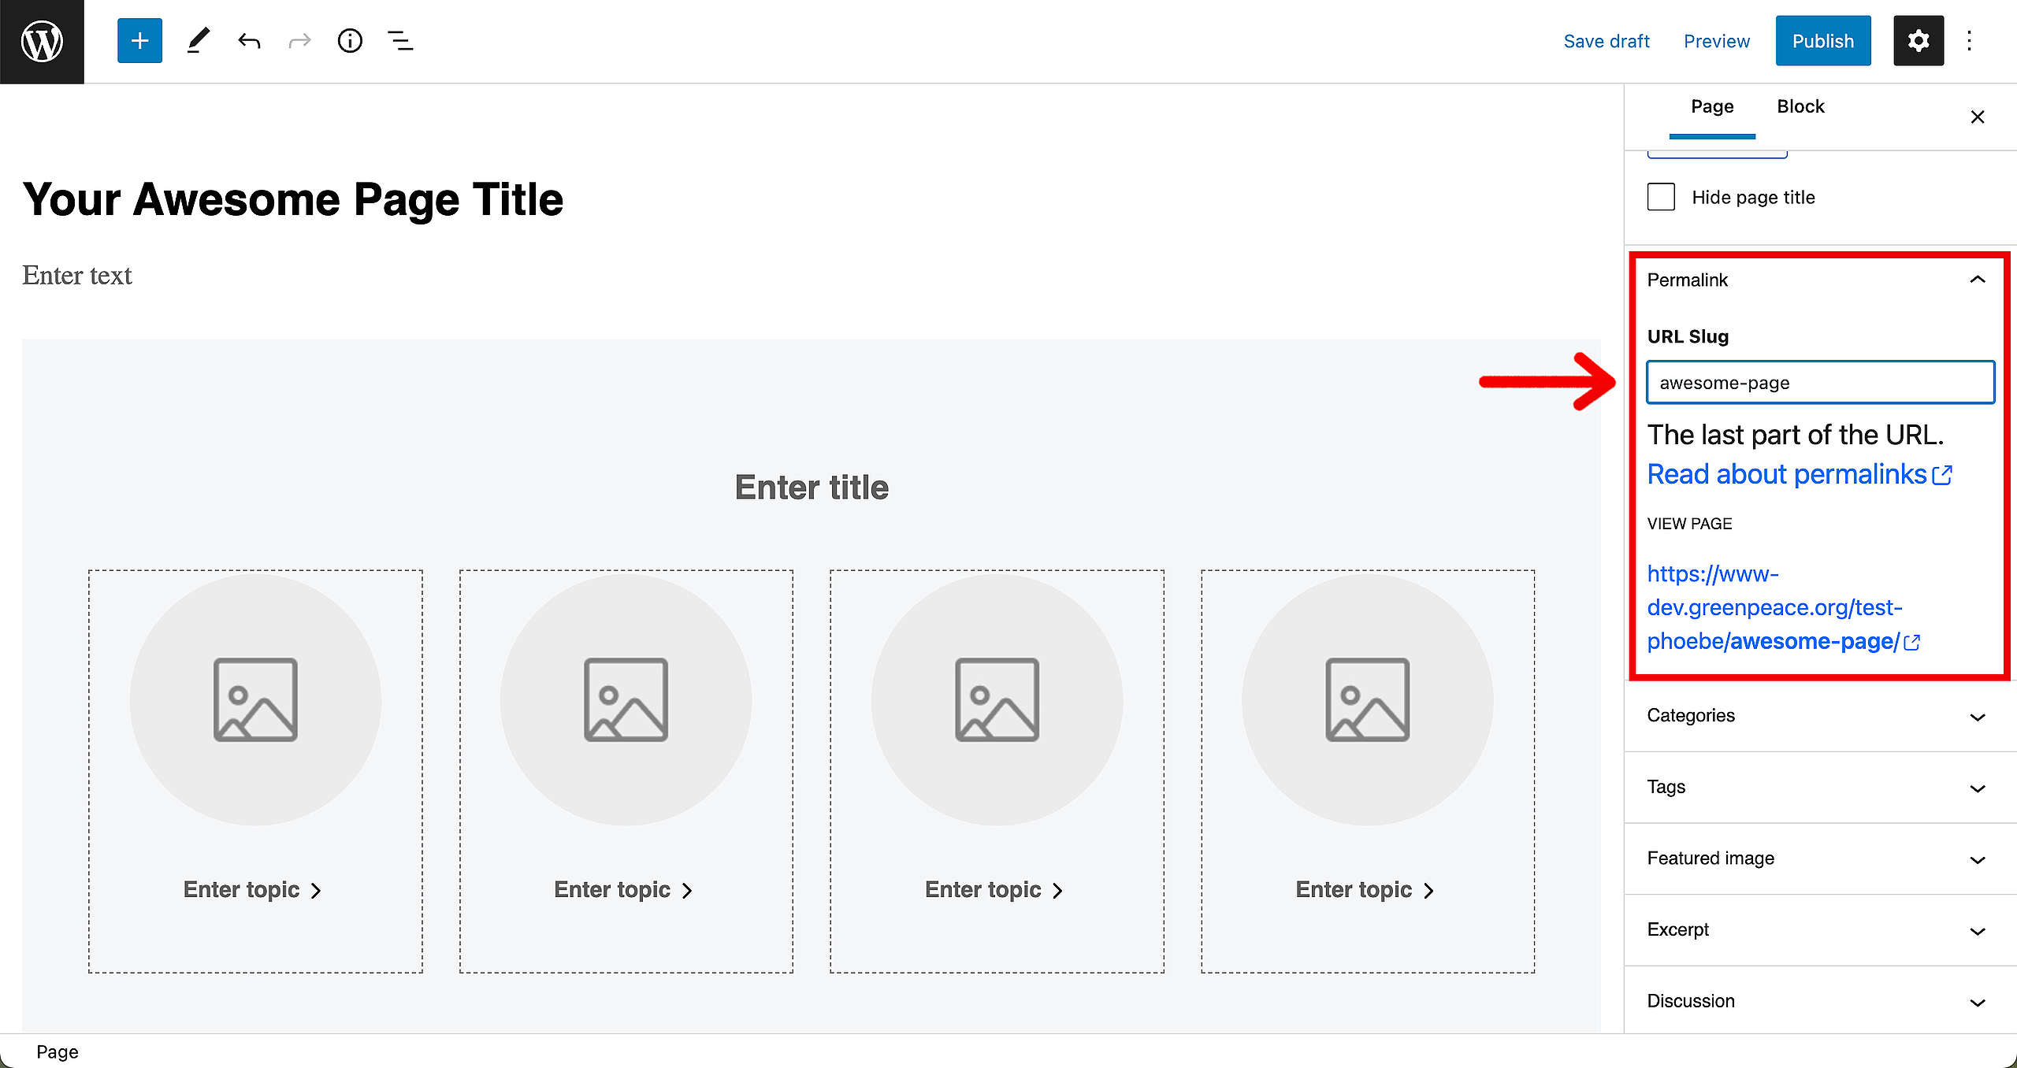Switch to the Page tab
Image resolution: width=2017 pixels, height=1068 pixels.
pyautogui.click(x=1712, y=107)
